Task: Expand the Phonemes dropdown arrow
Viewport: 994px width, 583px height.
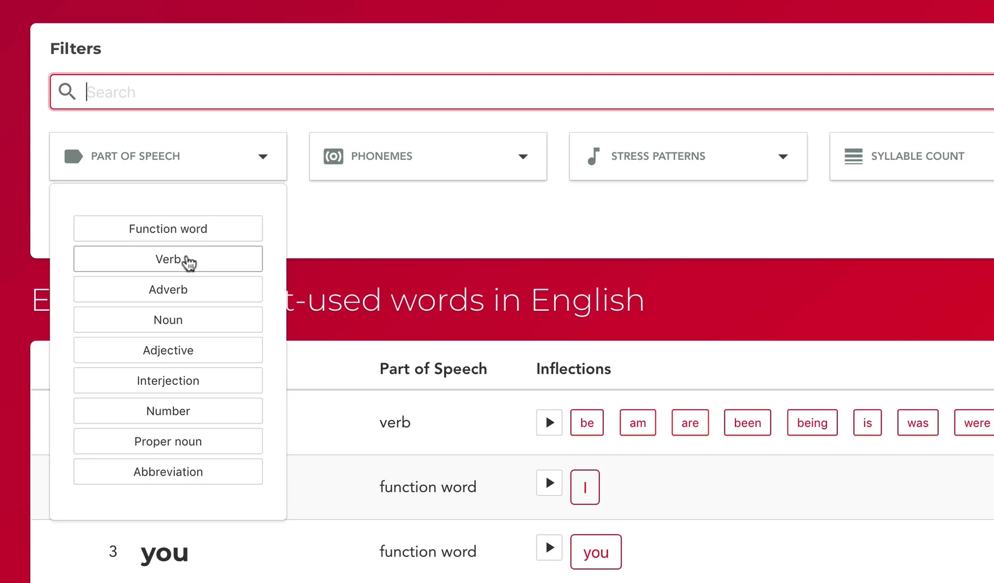Action: coord(523,157)
